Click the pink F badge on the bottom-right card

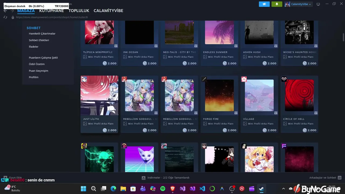click(284, 146)
